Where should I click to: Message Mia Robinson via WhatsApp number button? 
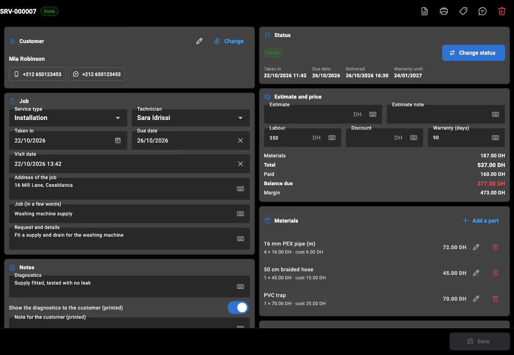coord(97,74)
